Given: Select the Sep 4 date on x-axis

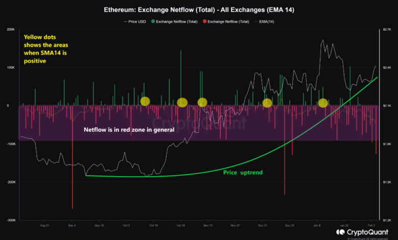Looking at the screenshot, I should pyautogui.click(x=72, y=225).
